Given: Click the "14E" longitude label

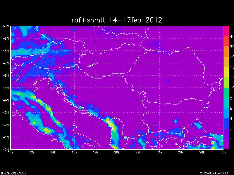Looking at the screenshot, I should point(53,152).
